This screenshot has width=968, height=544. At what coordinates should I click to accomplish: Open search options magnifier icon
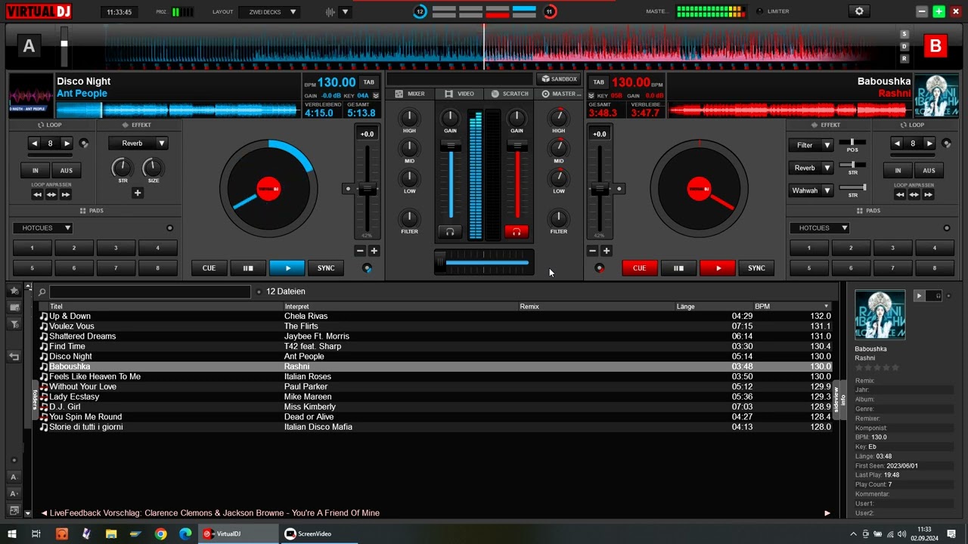(x=42, y=292)
